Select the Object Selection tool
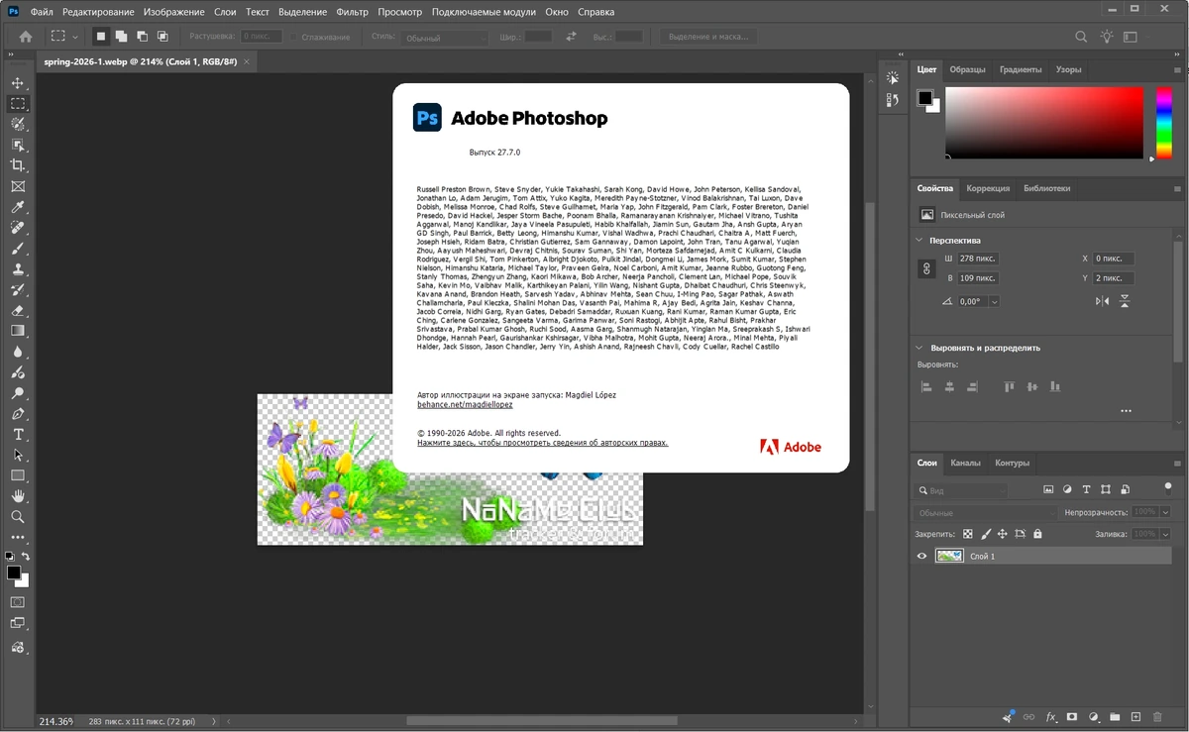Viewport: 1189px width, 732px height. [18, 146]
